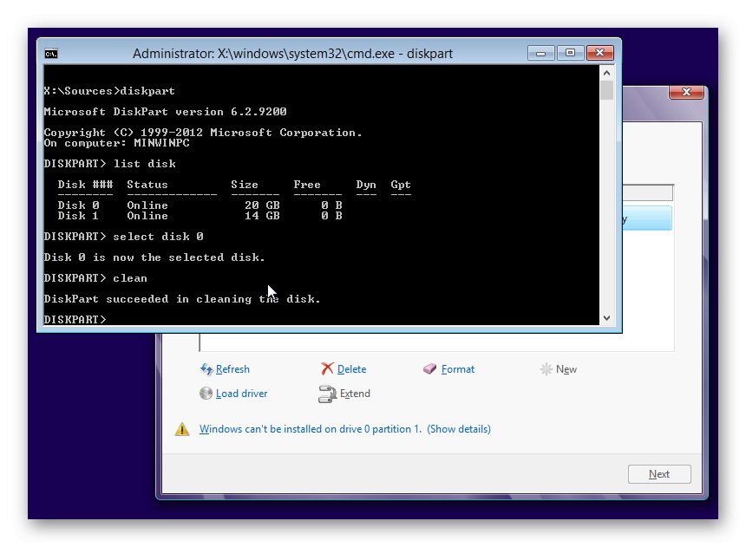Screen dimensions: 746x547
Task: Click the 'clean' command line
Action: [95, 278]
